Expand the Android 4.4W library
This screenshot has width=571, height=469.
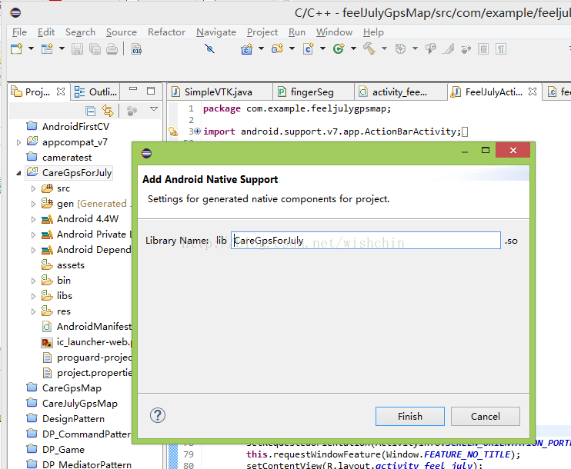click(34, 219)
